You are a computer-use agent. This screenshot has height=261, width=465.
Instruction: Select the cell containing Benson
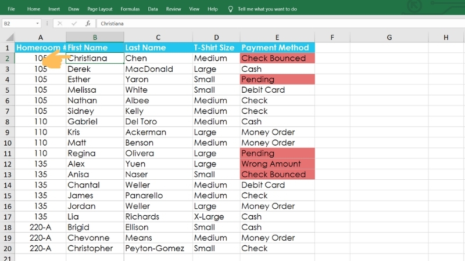click(x=158, y=143)
